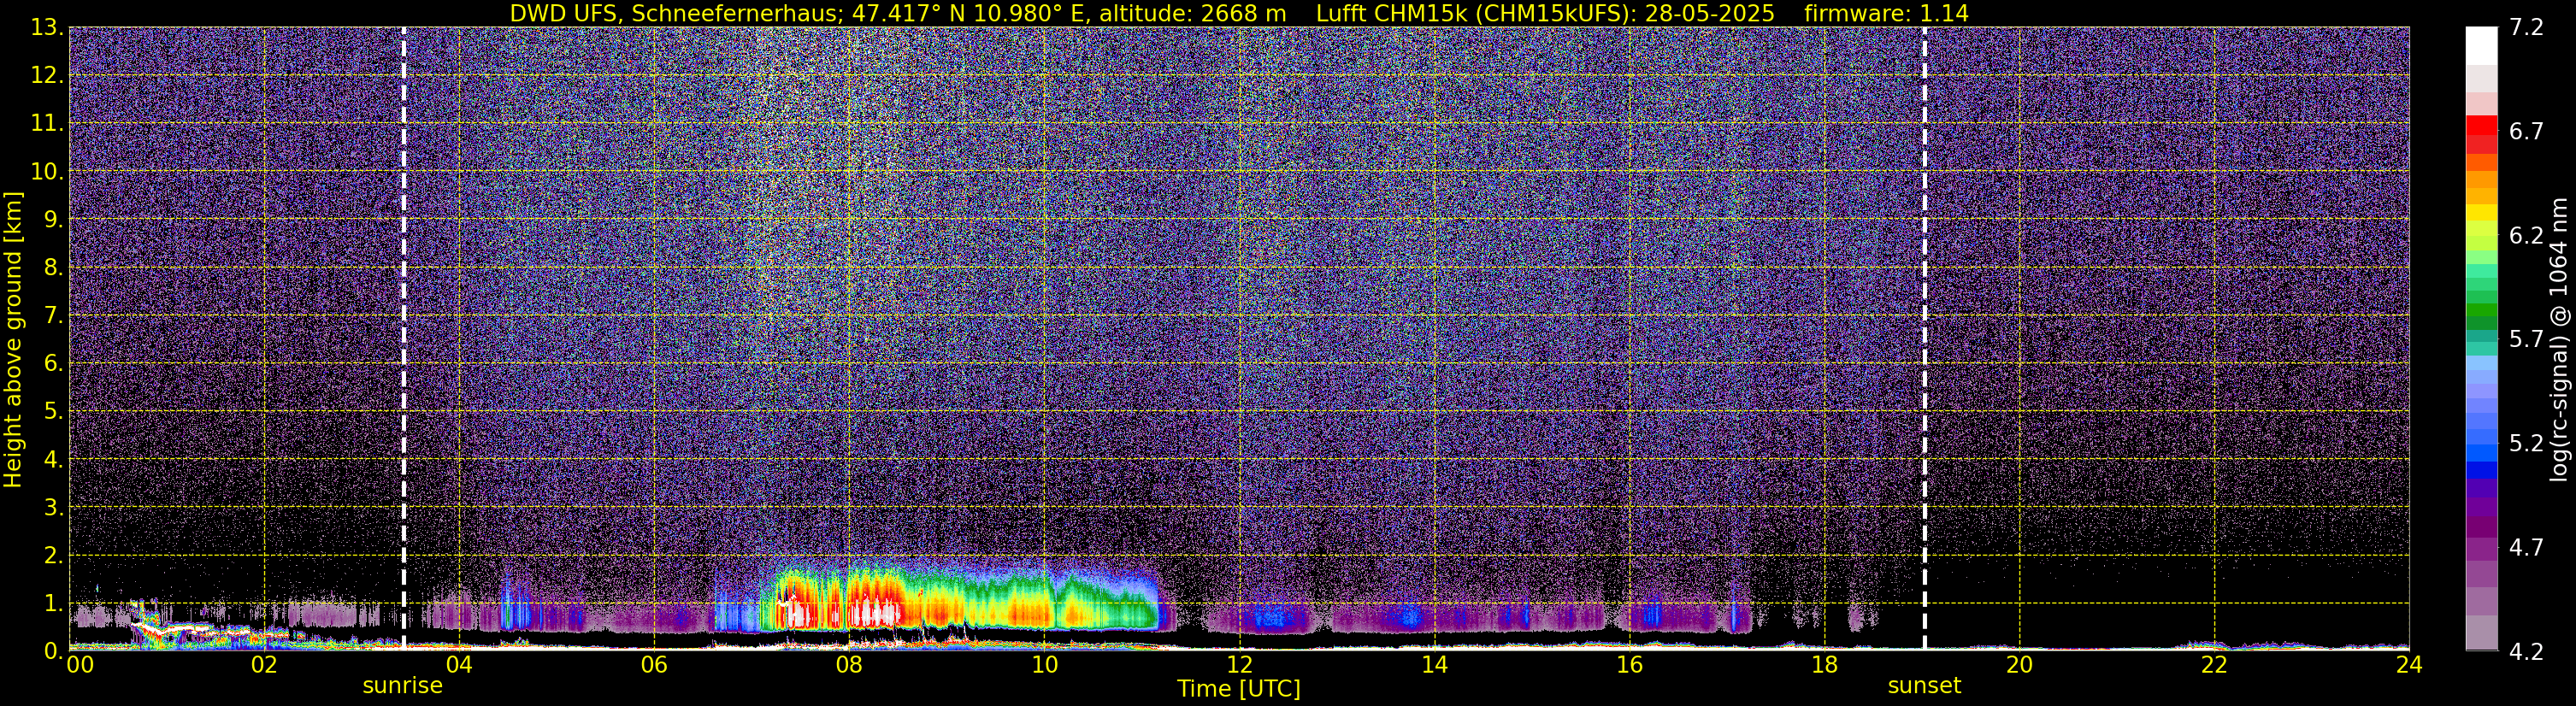
Task: Click the height axis tick label 8
Action: [x=54, y=268]
